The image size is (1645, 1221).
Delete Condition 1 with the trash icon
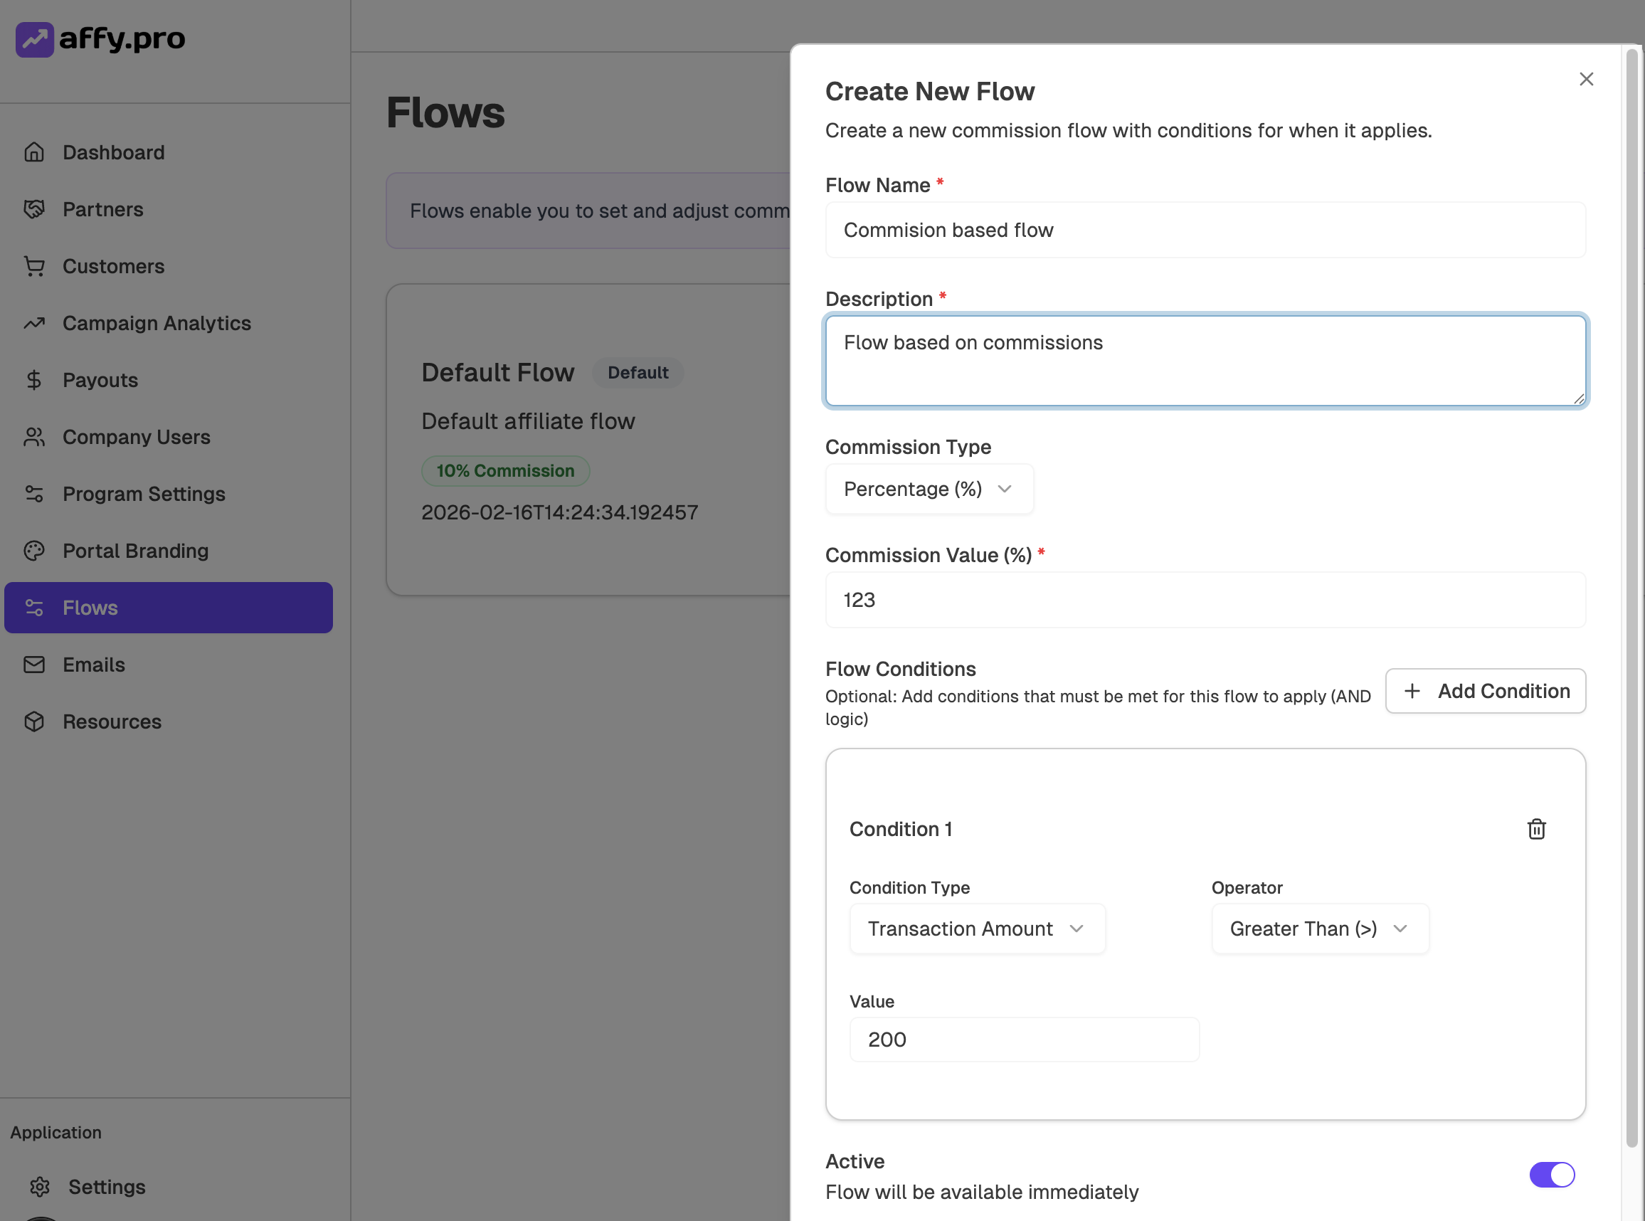coord(1536,828)
